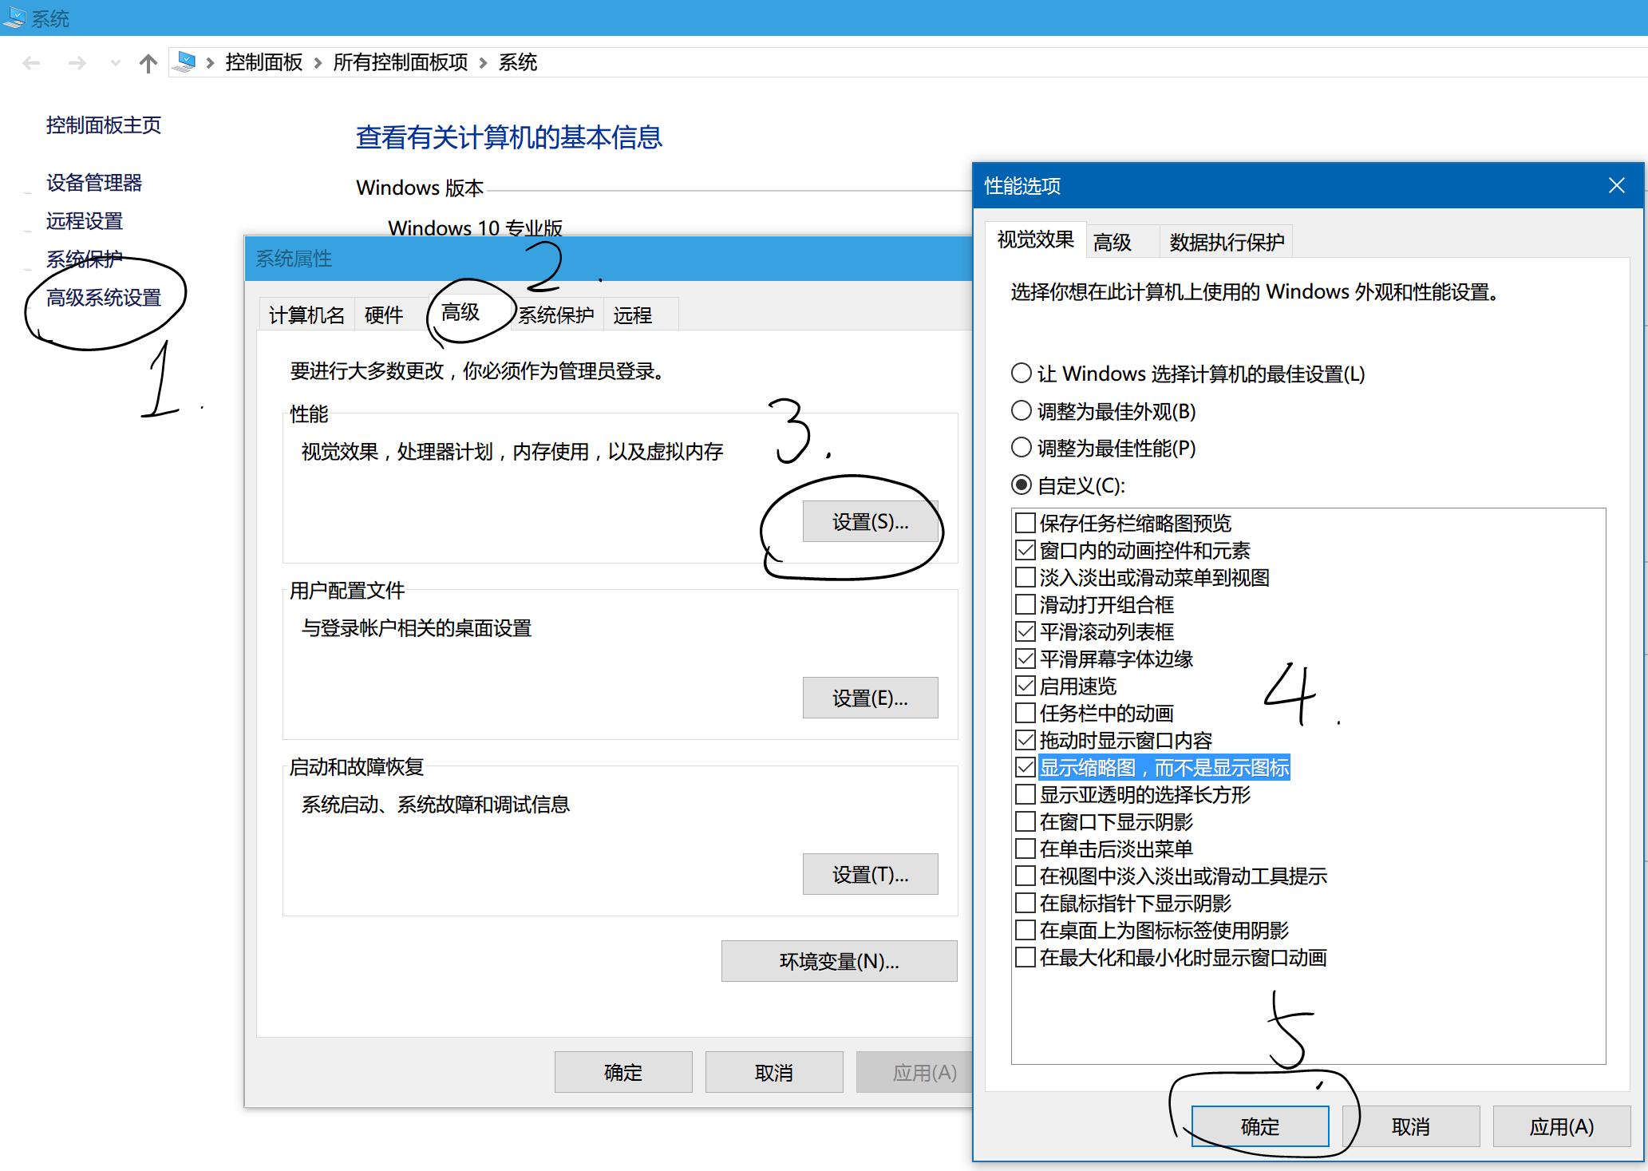Screen dimensions: 1648x1171
Task: Click the Forward navigation arrow
Action: click(77, 63)
